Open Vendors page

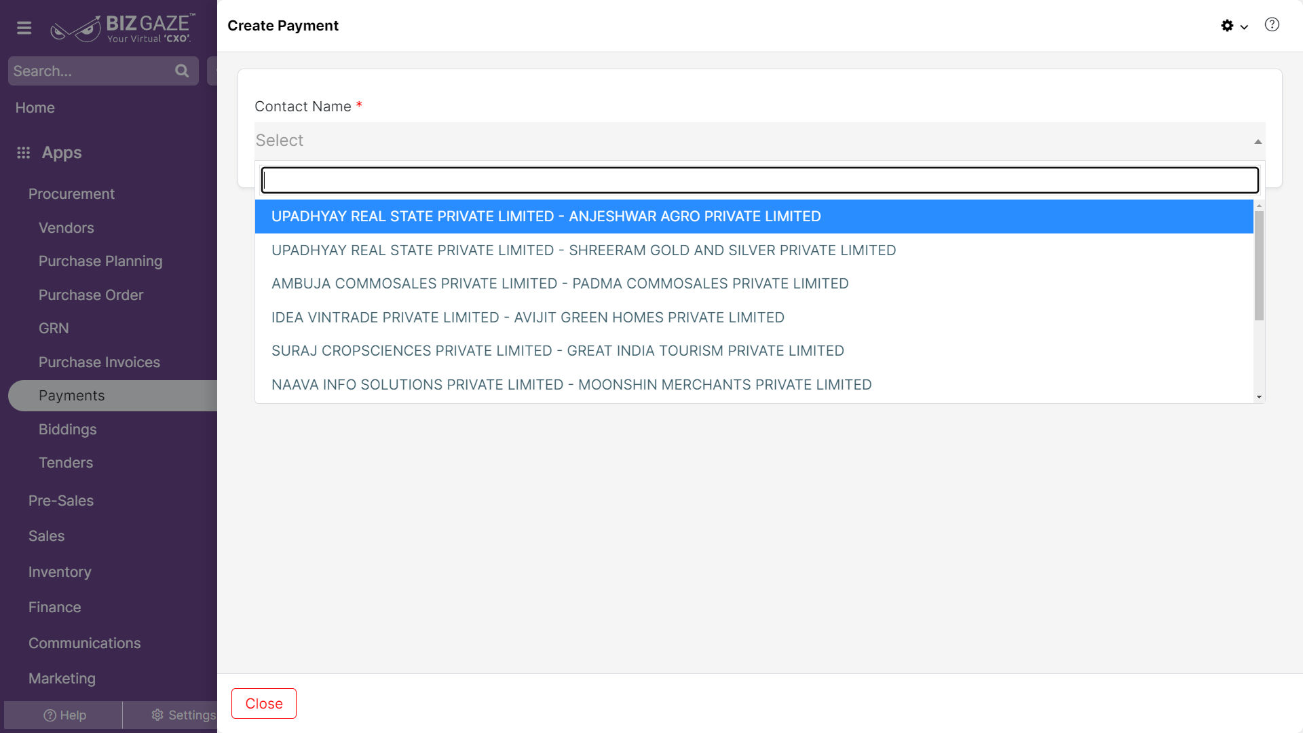click(x=67, y=228)
